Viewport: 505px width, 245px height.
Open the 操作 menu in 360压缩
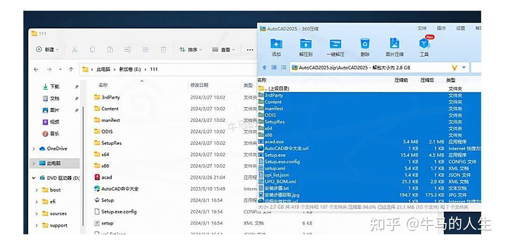point(441,28)
